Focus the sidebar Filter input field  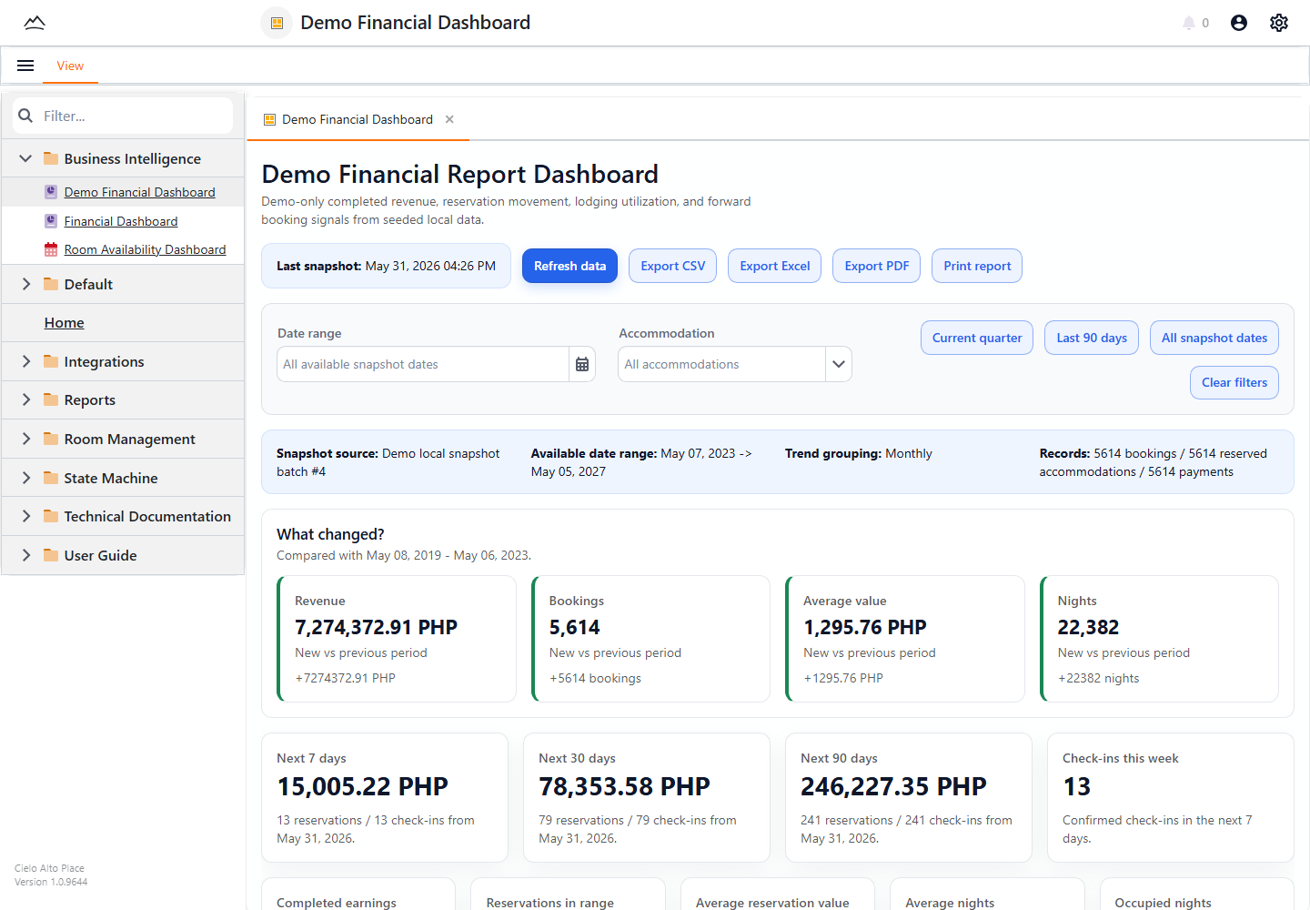point(123,116)
